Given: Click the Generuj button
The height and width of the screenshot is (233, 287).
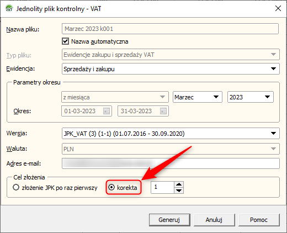Looking at the screenshot, I should click(169, 220).
